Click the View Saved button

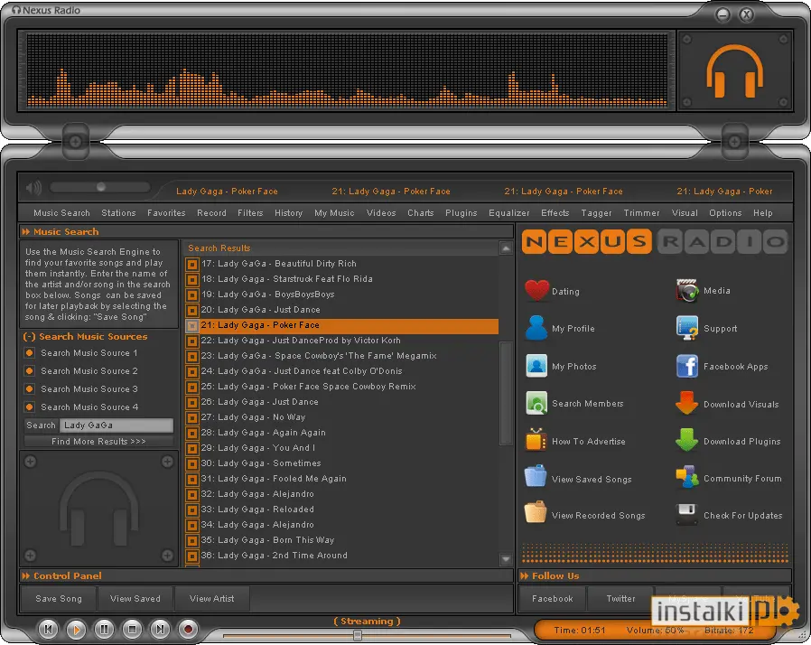pyautogui.click(x=135, y=598)
